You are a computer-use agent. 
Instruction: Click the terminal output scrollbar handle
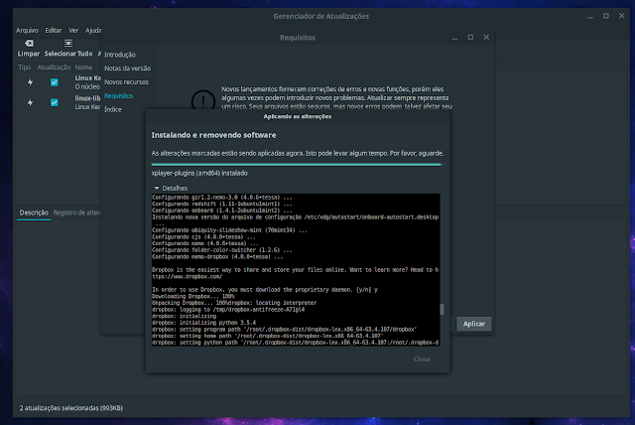(x=442, y=309)
